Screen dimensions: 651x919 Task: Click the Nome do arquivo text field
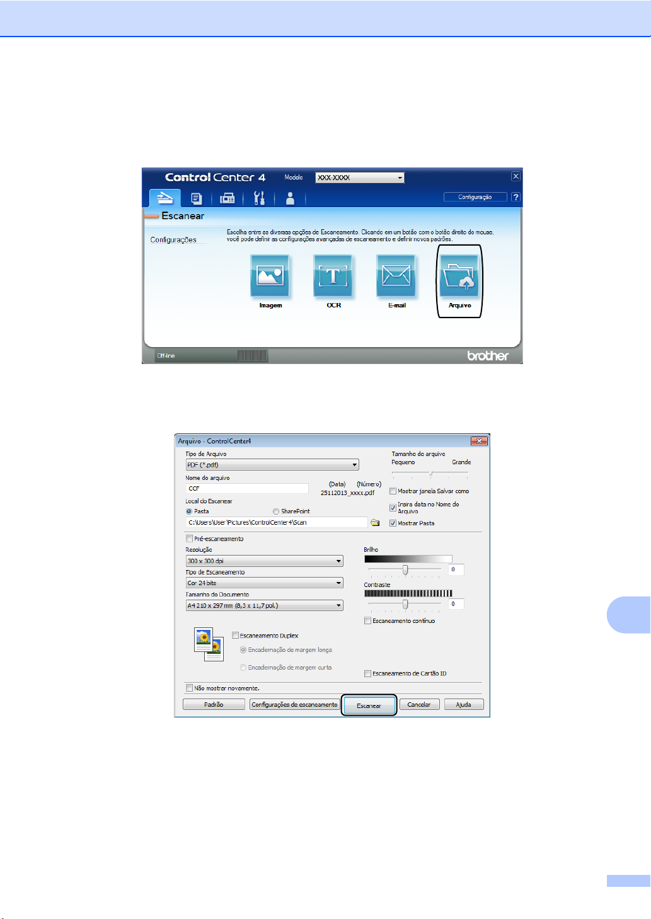tap(247, 488)
